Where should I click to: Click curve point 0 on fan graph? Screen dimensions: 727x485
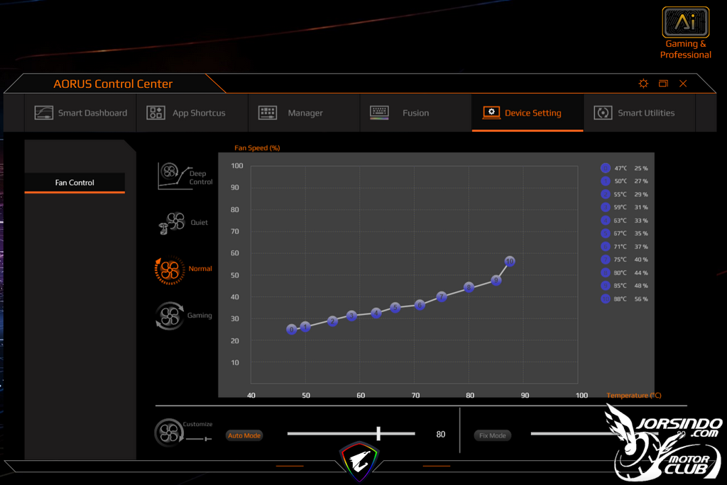(291, 329)
